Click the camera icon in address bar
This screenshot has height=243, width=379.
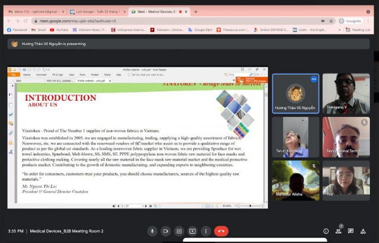(323, 21)
